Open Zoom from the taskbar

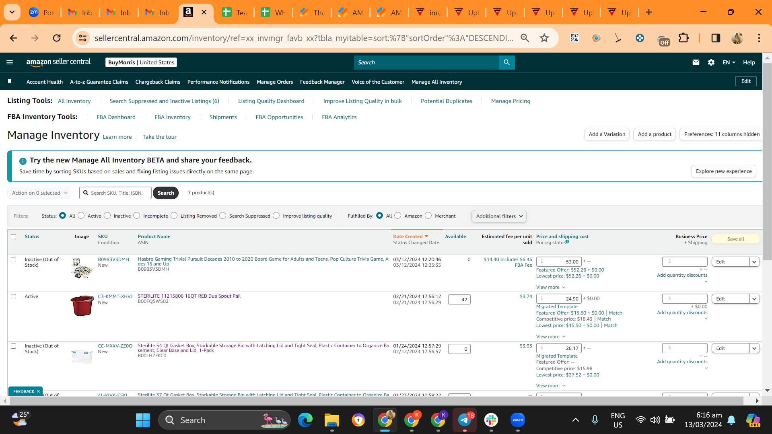518,420
